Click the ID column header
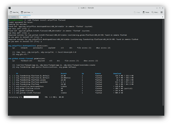Screen dimensions: 172x125 [17, 73]
